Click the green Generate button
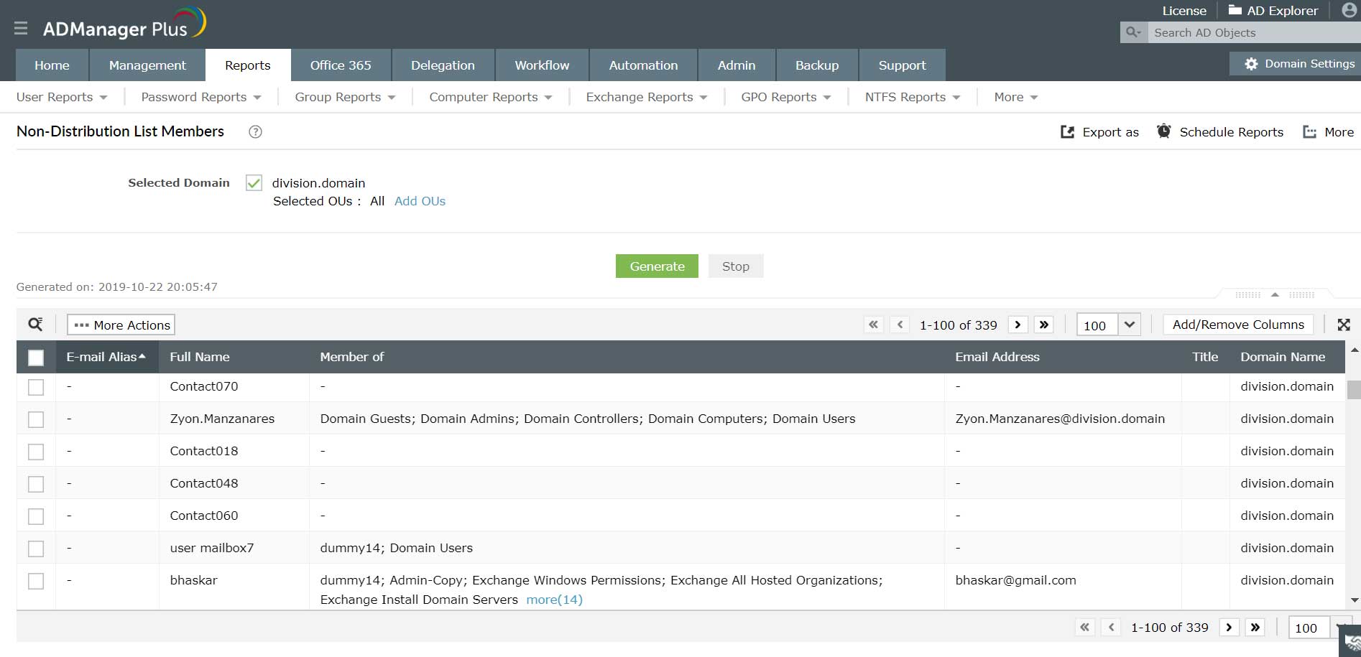This screenshot has width=1361, height=657. pyautogui.click(x=657, y=266)
